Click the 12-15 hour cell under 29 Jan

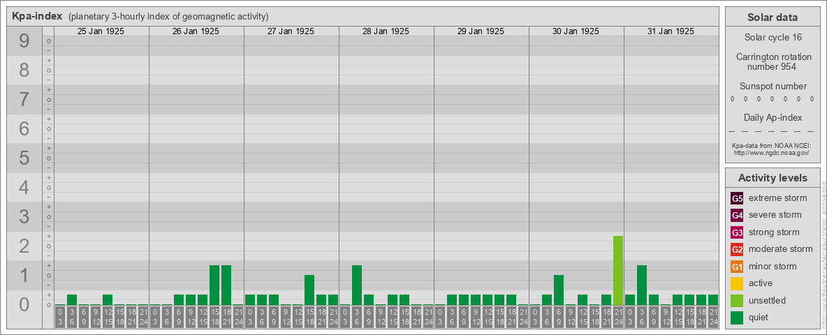(x=488, y=317)
